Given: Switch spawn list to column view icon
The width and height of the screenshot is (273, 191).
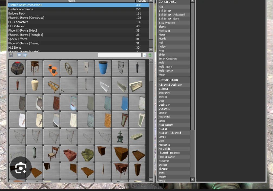Looking at the screenshot, I should 19,55.
